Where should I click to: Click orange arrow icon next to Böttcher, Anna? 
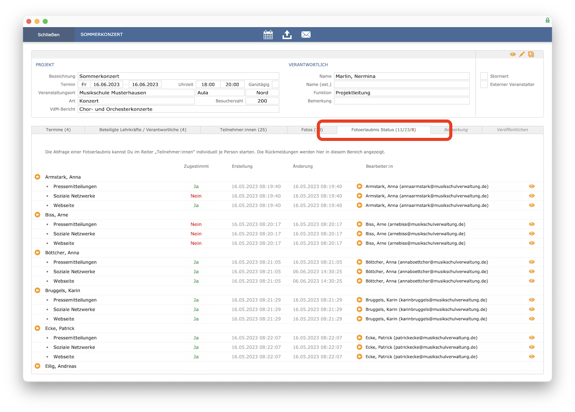pos(37,252)
